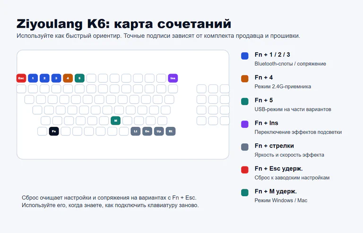Select the blue key labeled 2
The image size is (363, 233).
44,78
